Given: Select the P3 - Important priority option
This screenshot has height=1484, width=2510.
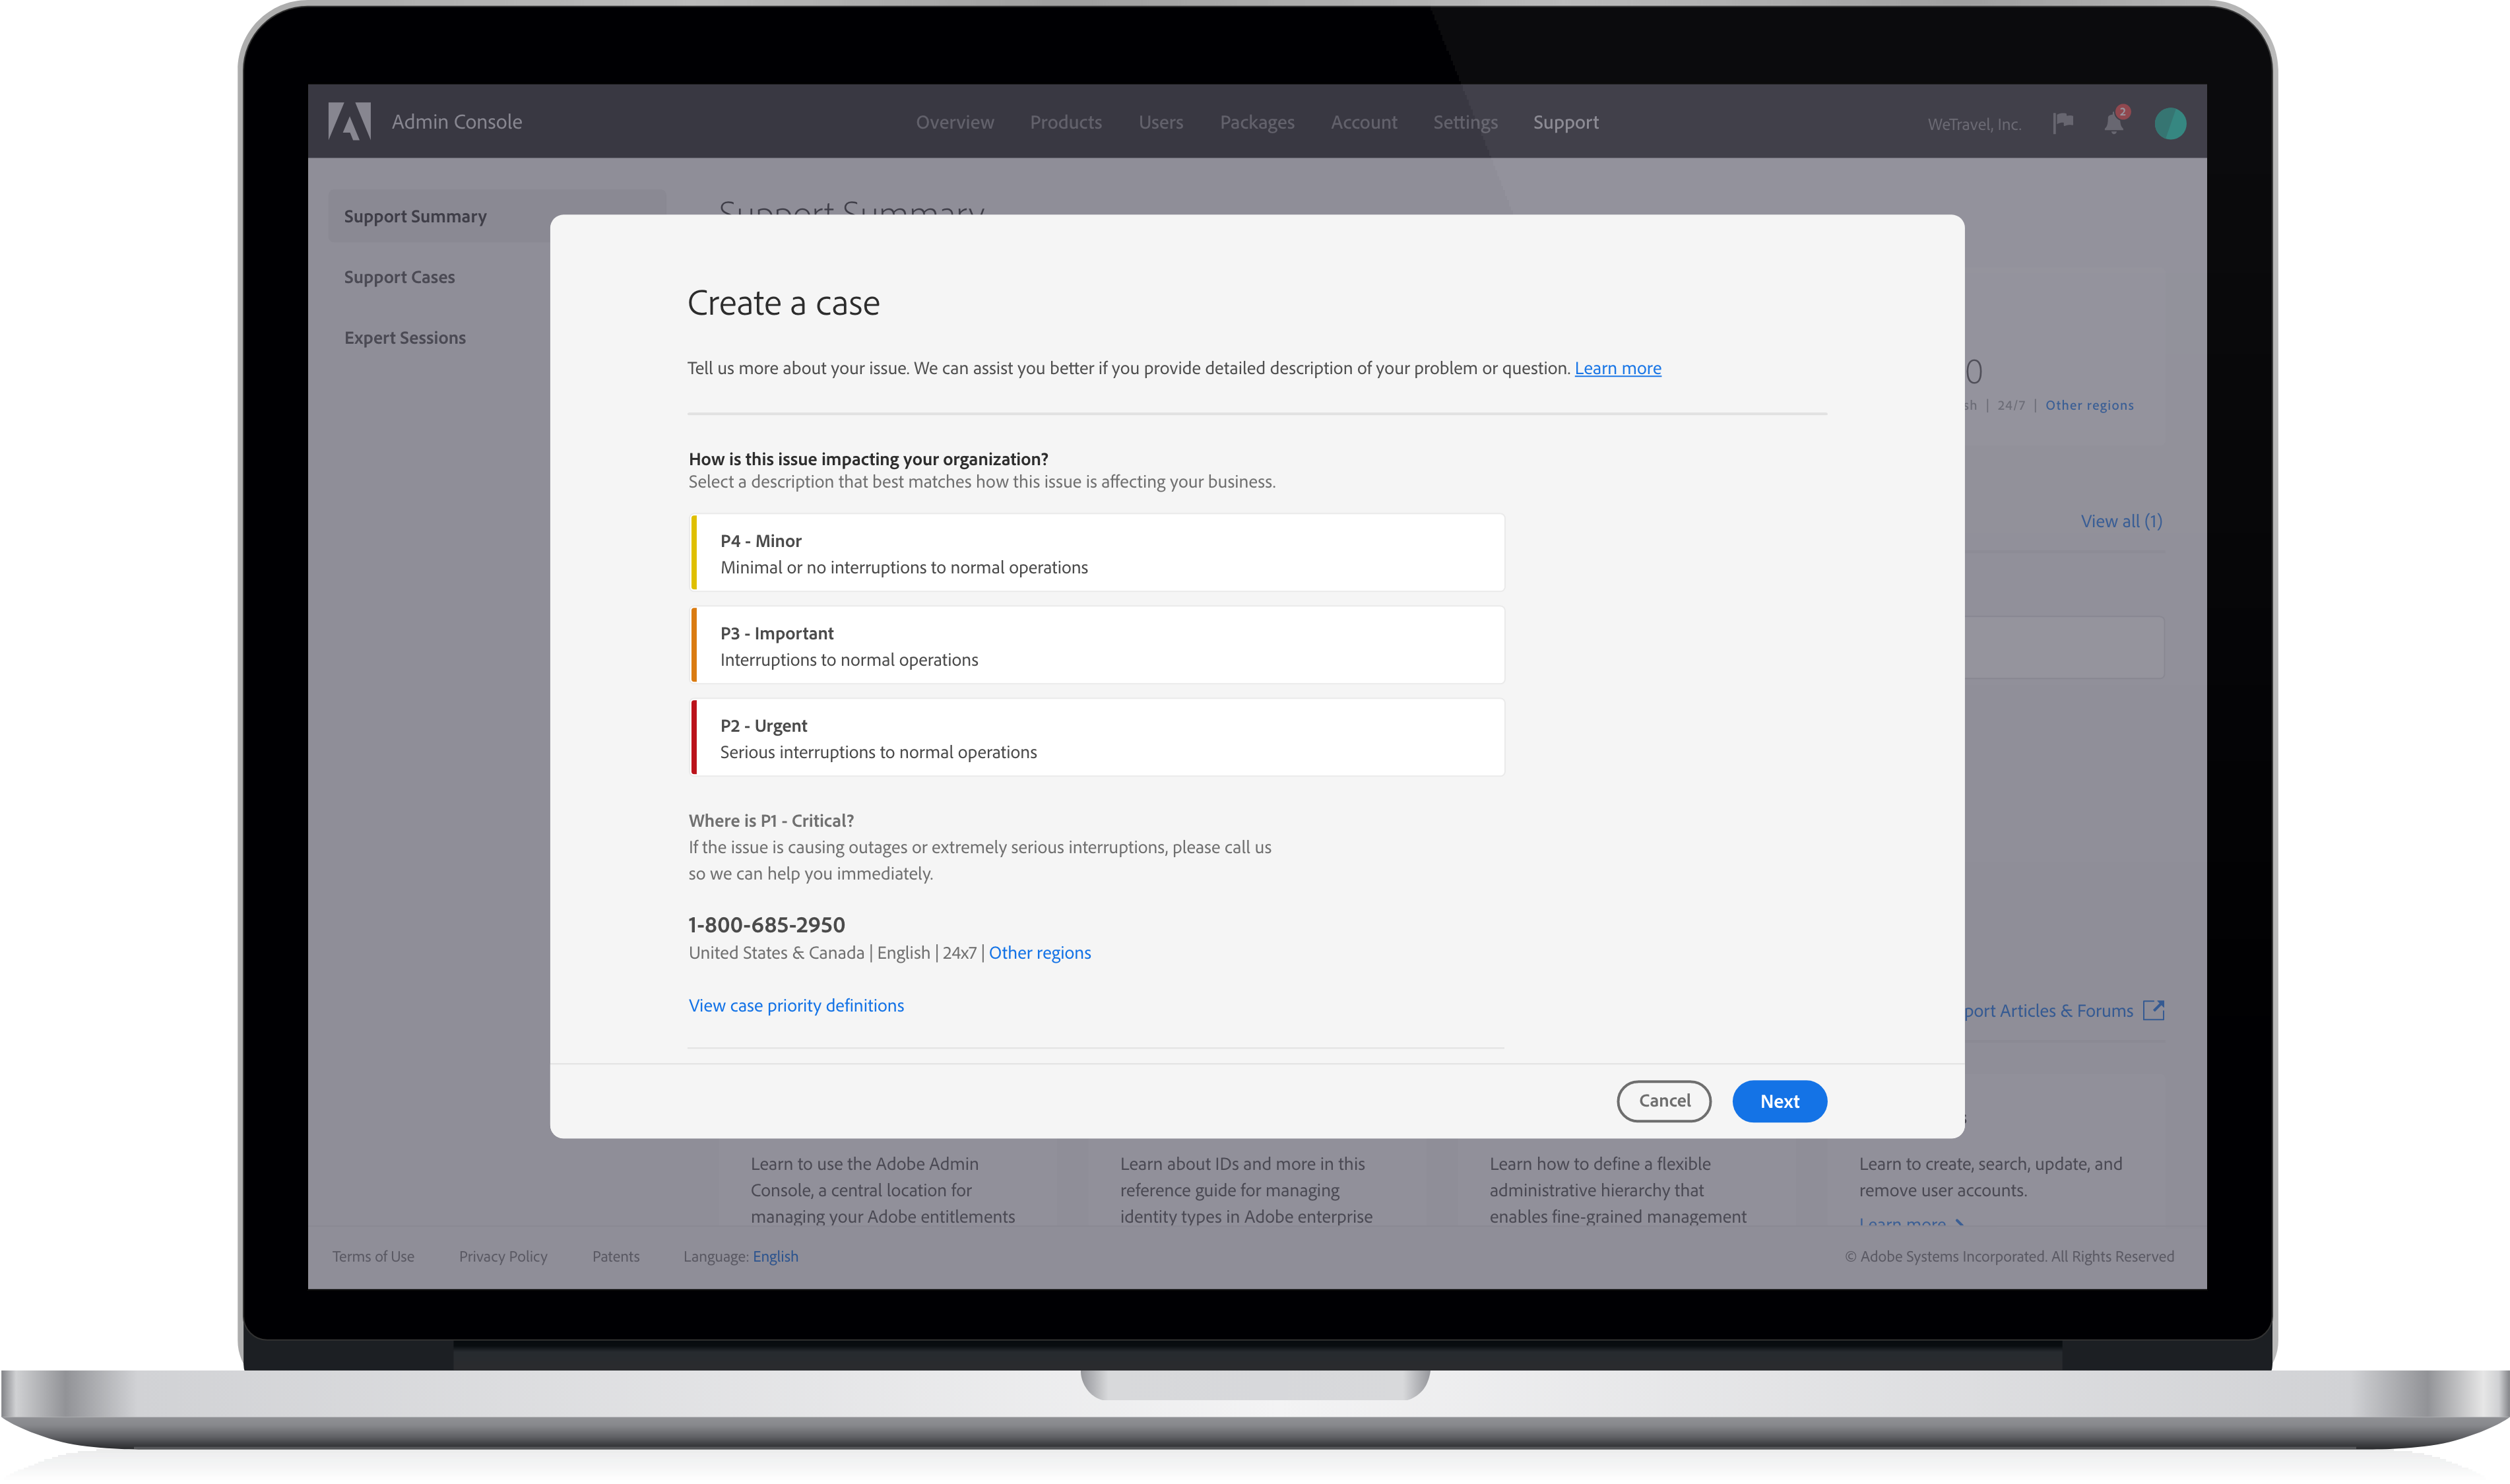Looking at the screenshot, I should tap(1097, 645).
